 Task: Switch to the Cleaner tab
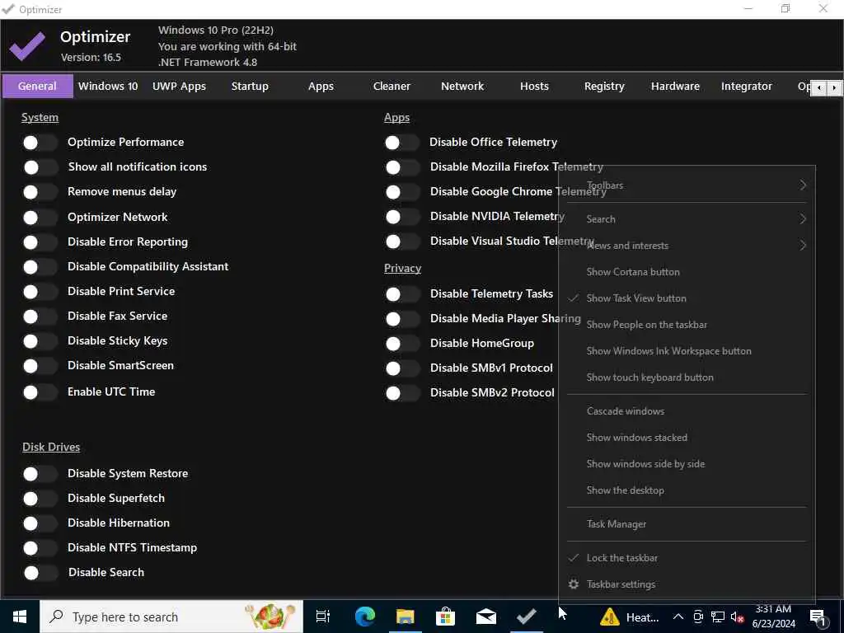(392, 86)
